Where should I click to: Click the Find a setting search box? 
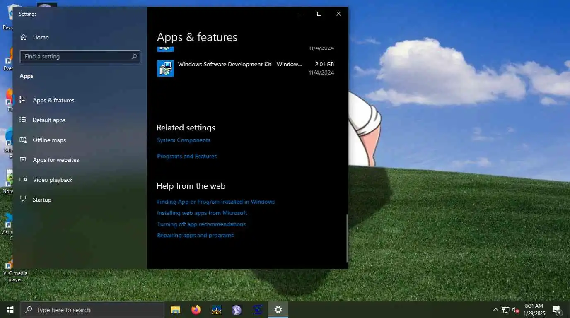[x=80, y=57]
